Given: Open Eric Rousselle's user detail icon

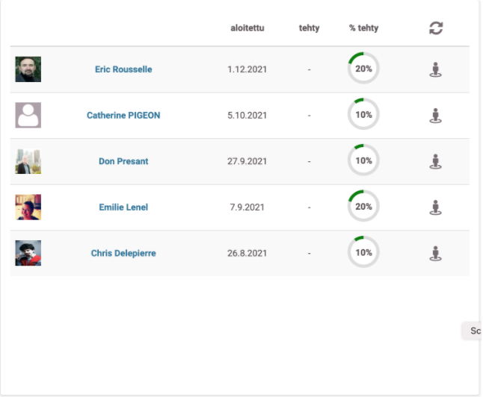Looking at the screenshot, I should tap(436, 70).
